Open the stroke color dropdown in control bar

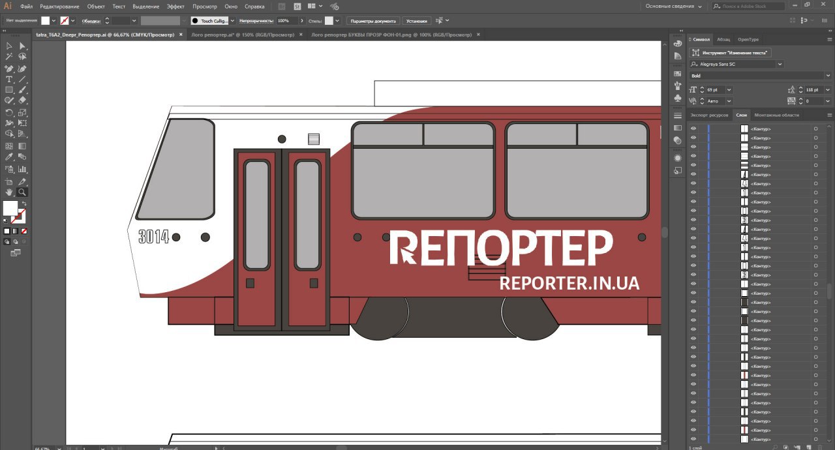tap(72, 21)
